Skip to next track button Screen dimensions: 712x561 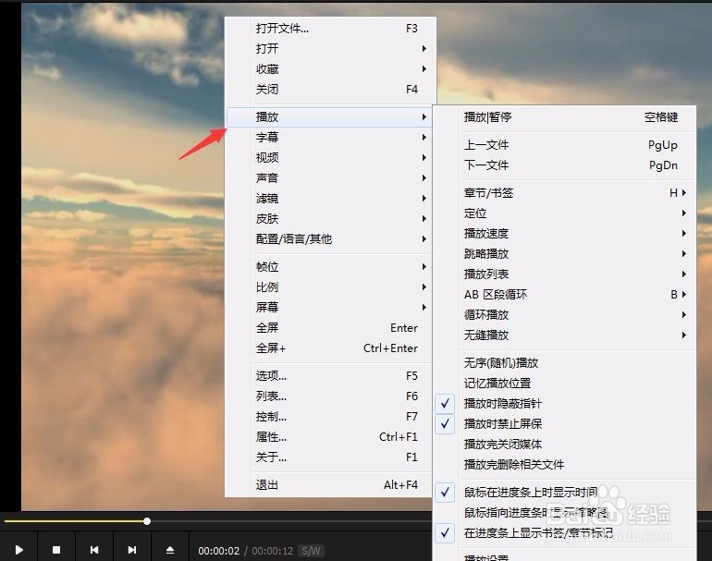tap(131, 550)
